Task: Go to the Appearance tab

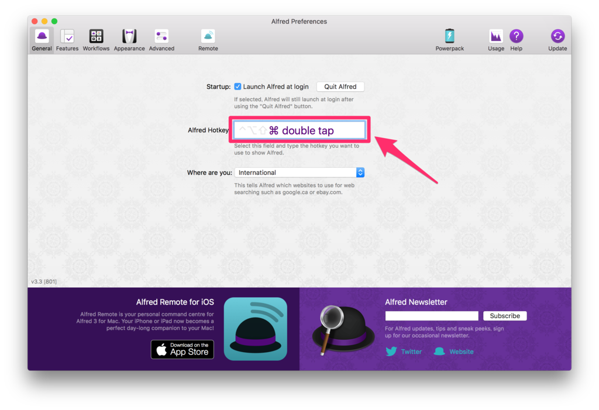Action: (129, 40)
